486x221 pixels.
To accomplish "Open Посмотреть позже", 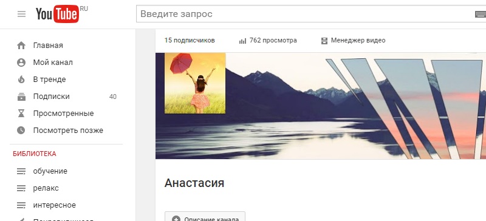I will point(68,131).
